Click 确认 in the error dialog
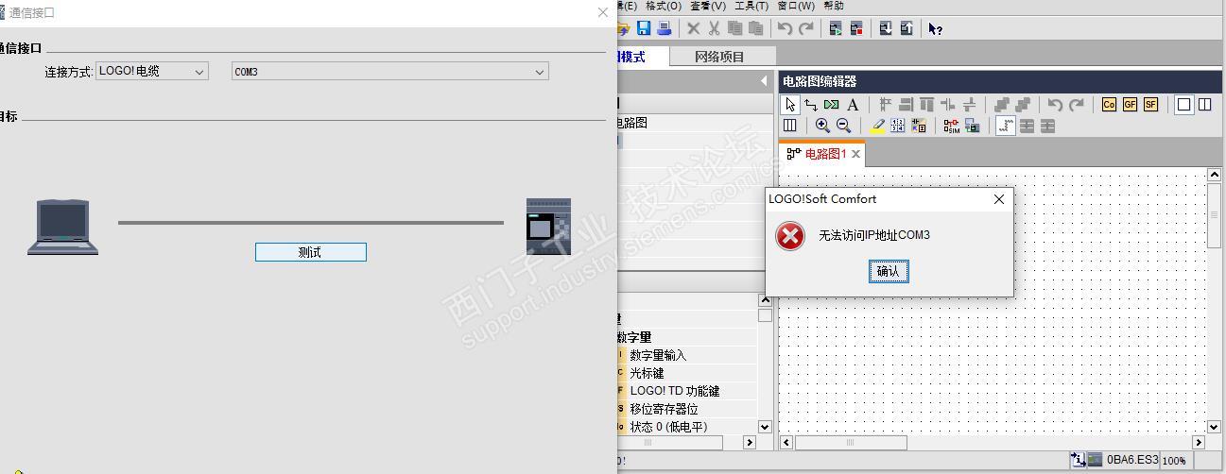Screen dimensions: 1226x474 [889, 271]
